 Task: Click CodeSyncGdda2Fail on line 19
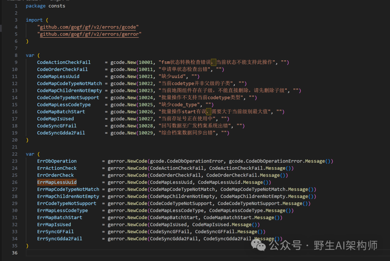(x=61, y=133)
